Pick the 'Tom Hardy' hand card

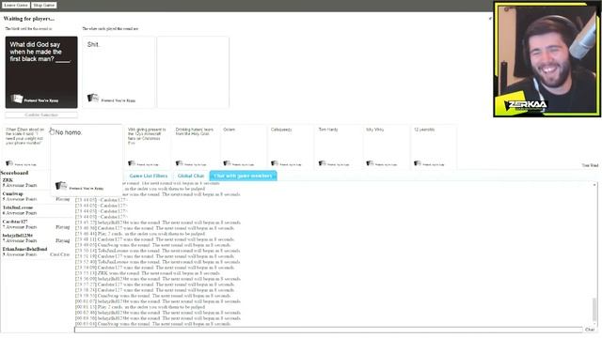339,146
